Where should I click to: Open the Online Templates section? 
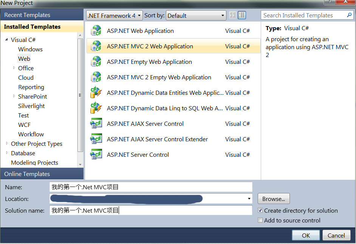pyautogui.click(x=42, y=174)
